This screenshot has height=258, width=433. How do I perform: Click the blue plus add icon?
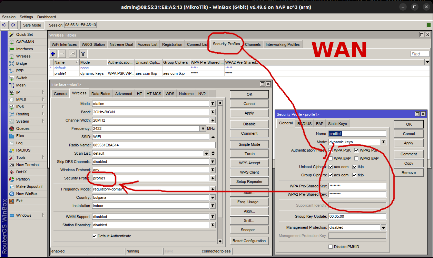(x=53, y=54)
